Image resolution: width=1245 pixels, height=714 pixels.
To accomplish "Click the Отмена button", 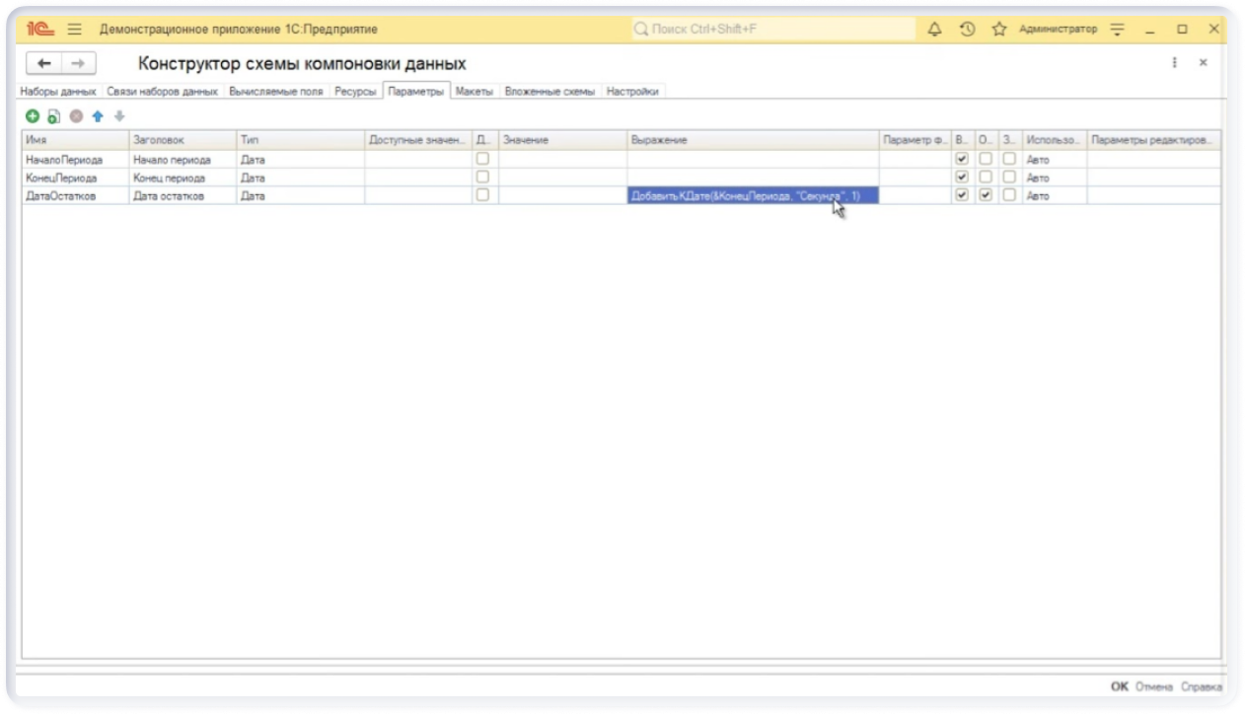I will (1153, 686).
